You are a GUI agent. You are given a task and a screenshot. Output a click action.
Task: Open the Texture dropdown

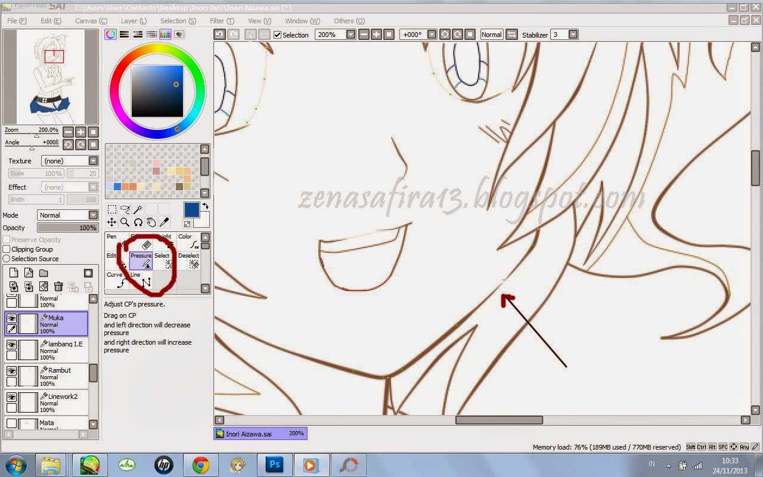click(x=70, y=161)
